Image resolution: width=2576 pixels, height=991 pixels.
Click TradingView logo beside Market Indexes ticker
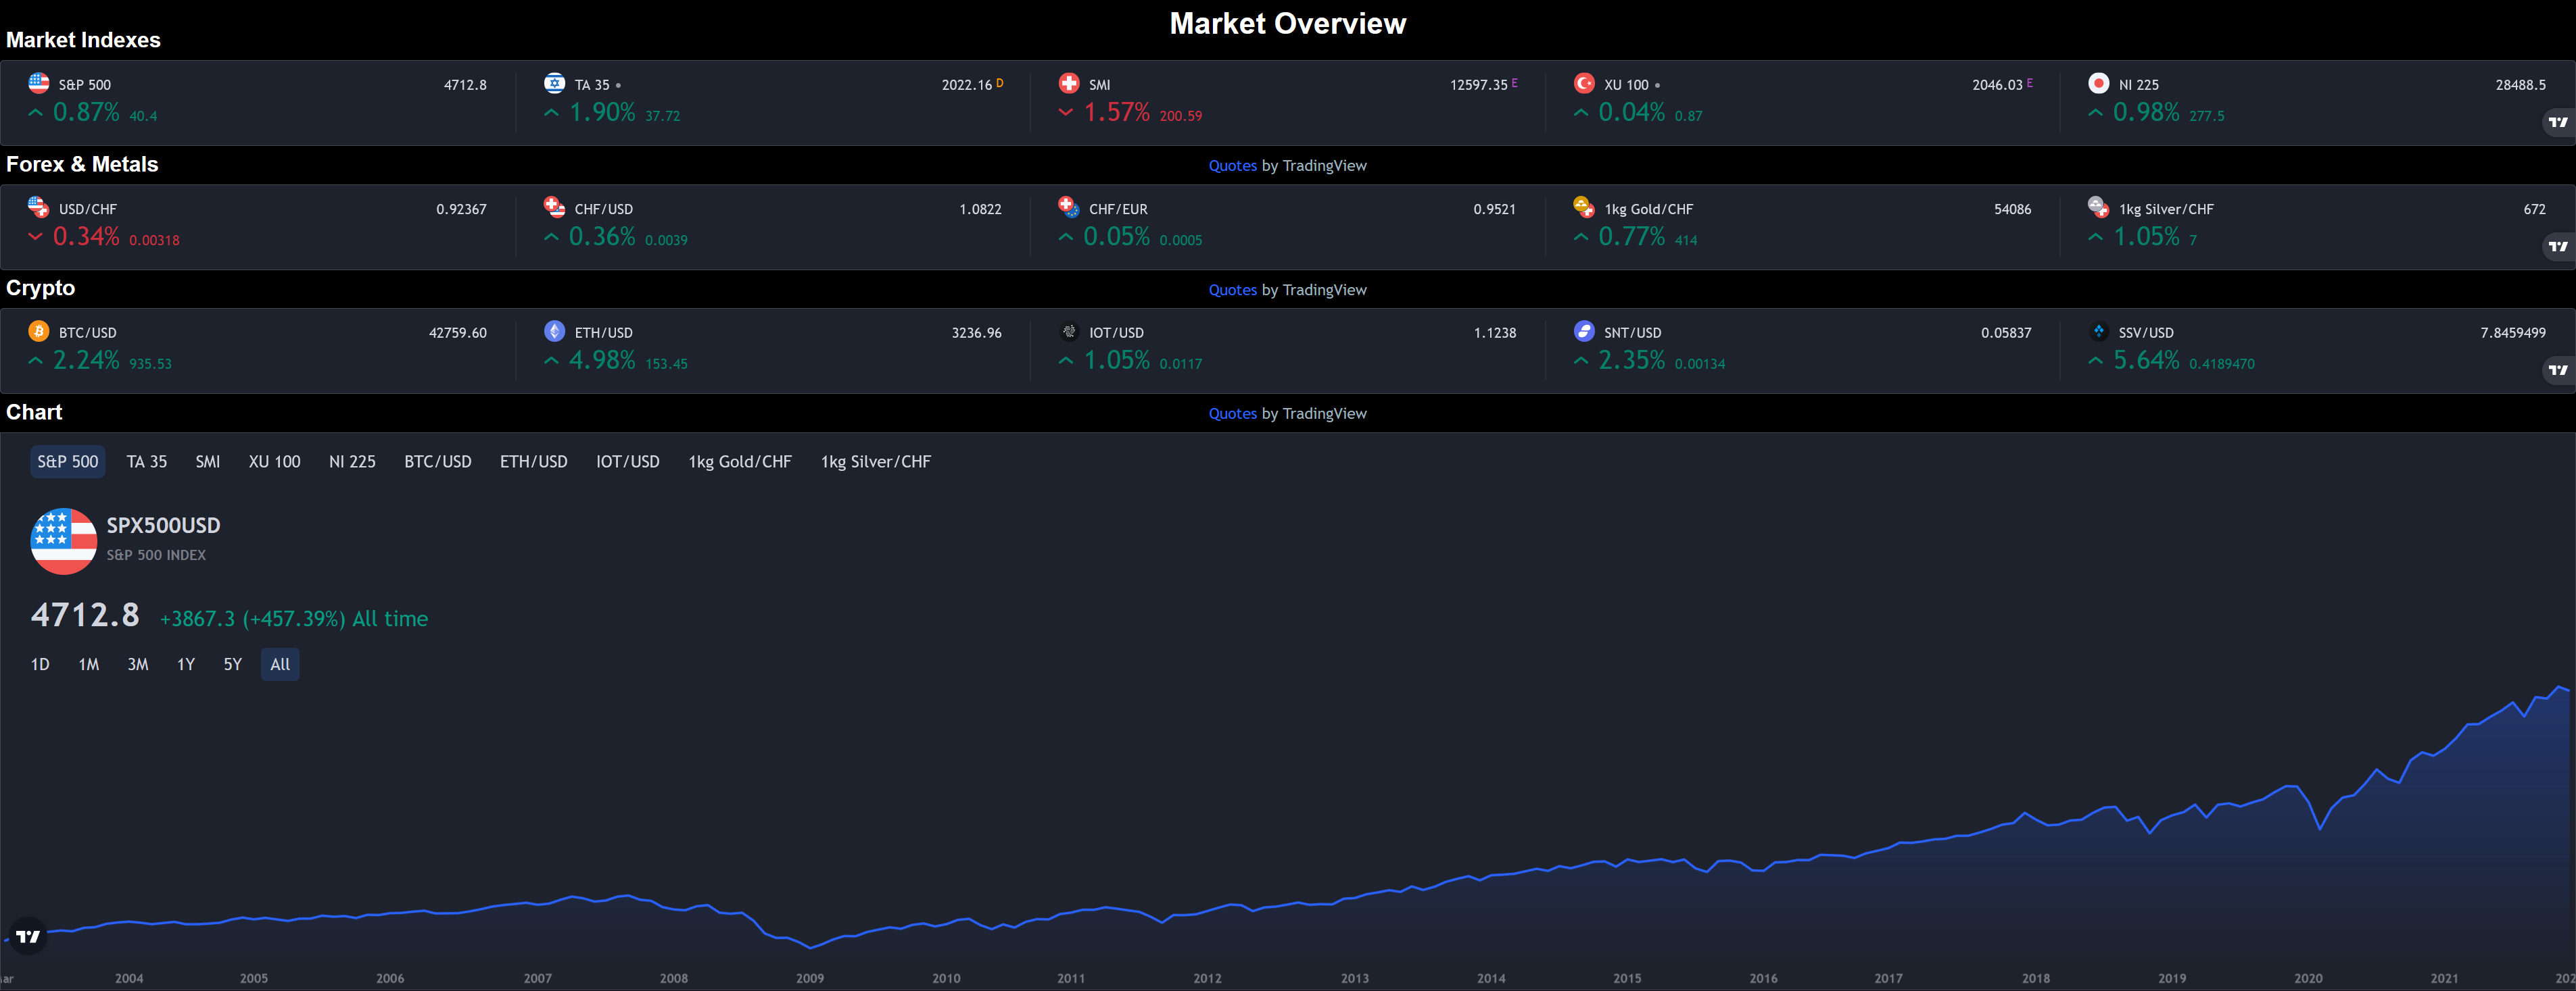(2557, 122)
